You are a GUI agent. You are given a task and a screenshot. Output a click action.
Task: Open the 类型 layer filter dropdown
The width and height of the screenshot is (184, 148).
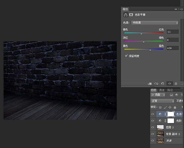158,95
